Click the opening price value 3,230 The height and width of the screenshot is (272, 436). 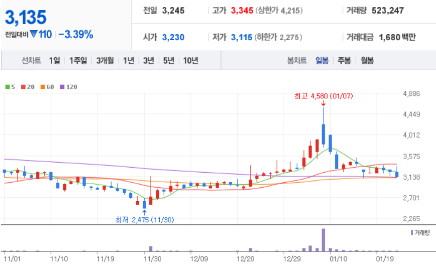pyautogui.click(x=173, y=37)
